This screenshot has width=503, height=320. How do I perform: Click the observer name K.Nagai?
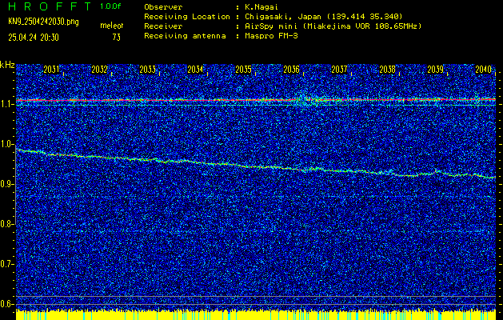click(x=261, y=7)
